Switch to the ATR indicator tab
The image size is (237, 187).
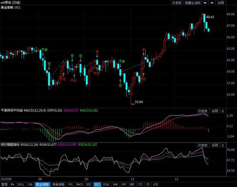[155, 185]
